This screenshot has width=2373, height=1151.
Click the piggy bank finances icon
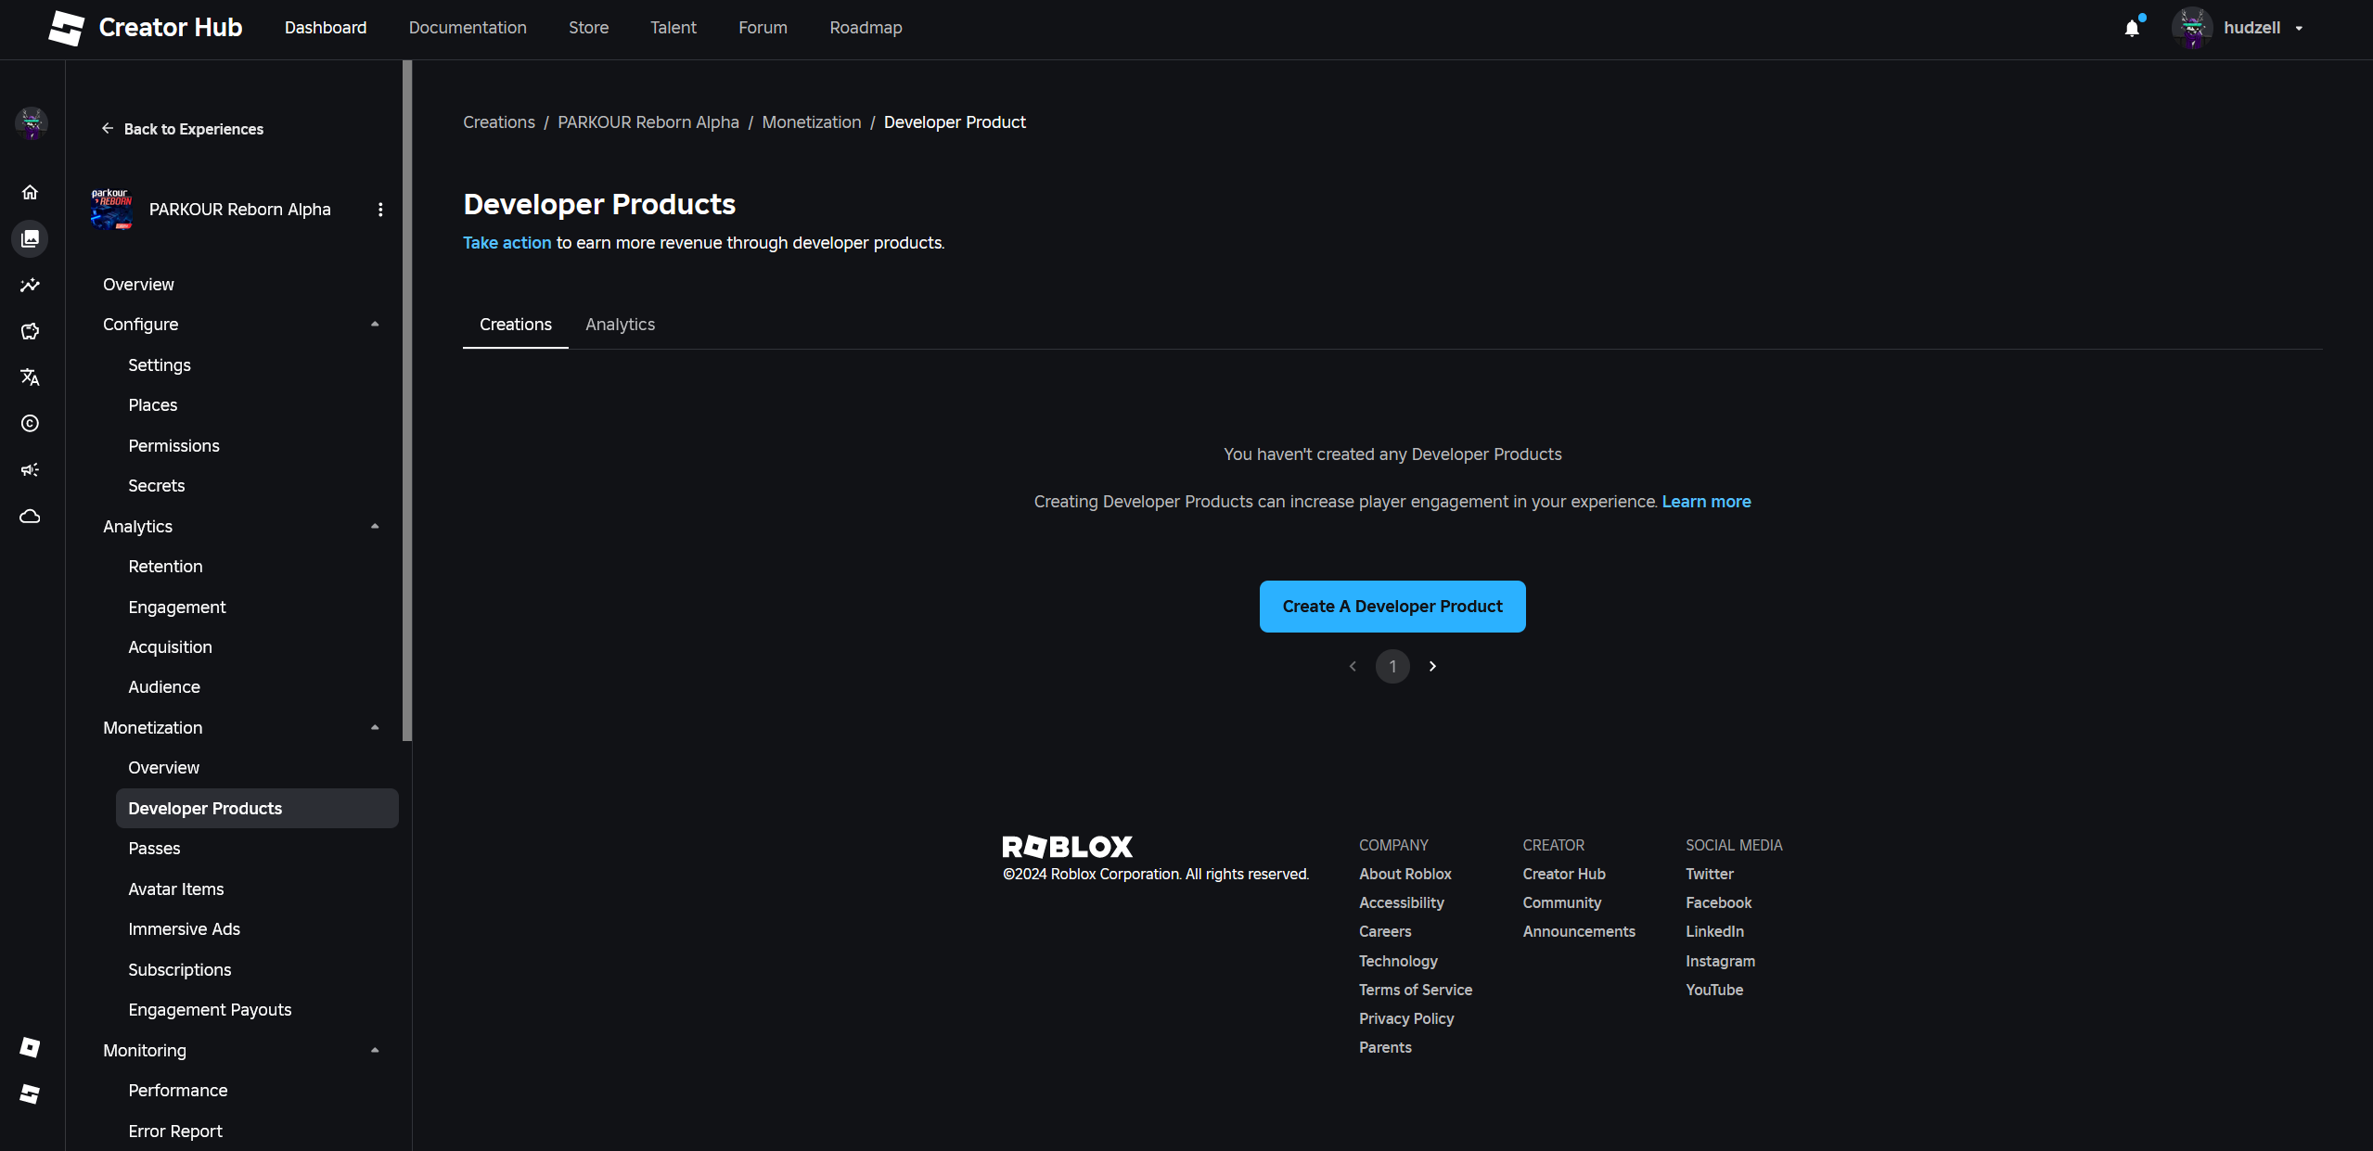click(x=30, y=331)
